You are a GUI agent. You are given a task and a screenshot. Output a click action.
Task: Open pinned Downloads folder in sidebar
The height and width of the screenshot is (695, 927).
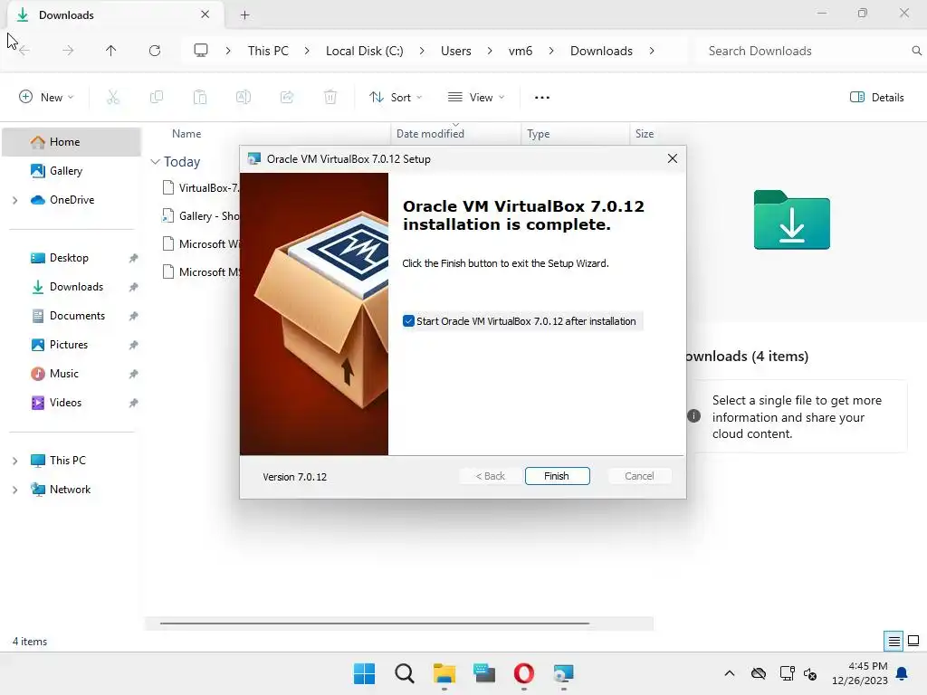[76, 287]
